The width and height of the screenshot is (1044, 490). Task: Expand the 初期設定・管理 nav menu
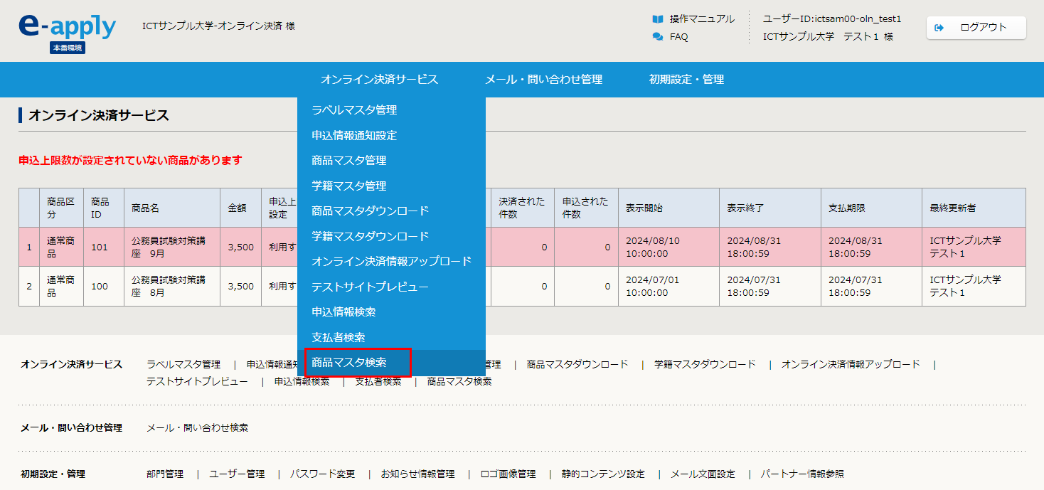[686, 80]
